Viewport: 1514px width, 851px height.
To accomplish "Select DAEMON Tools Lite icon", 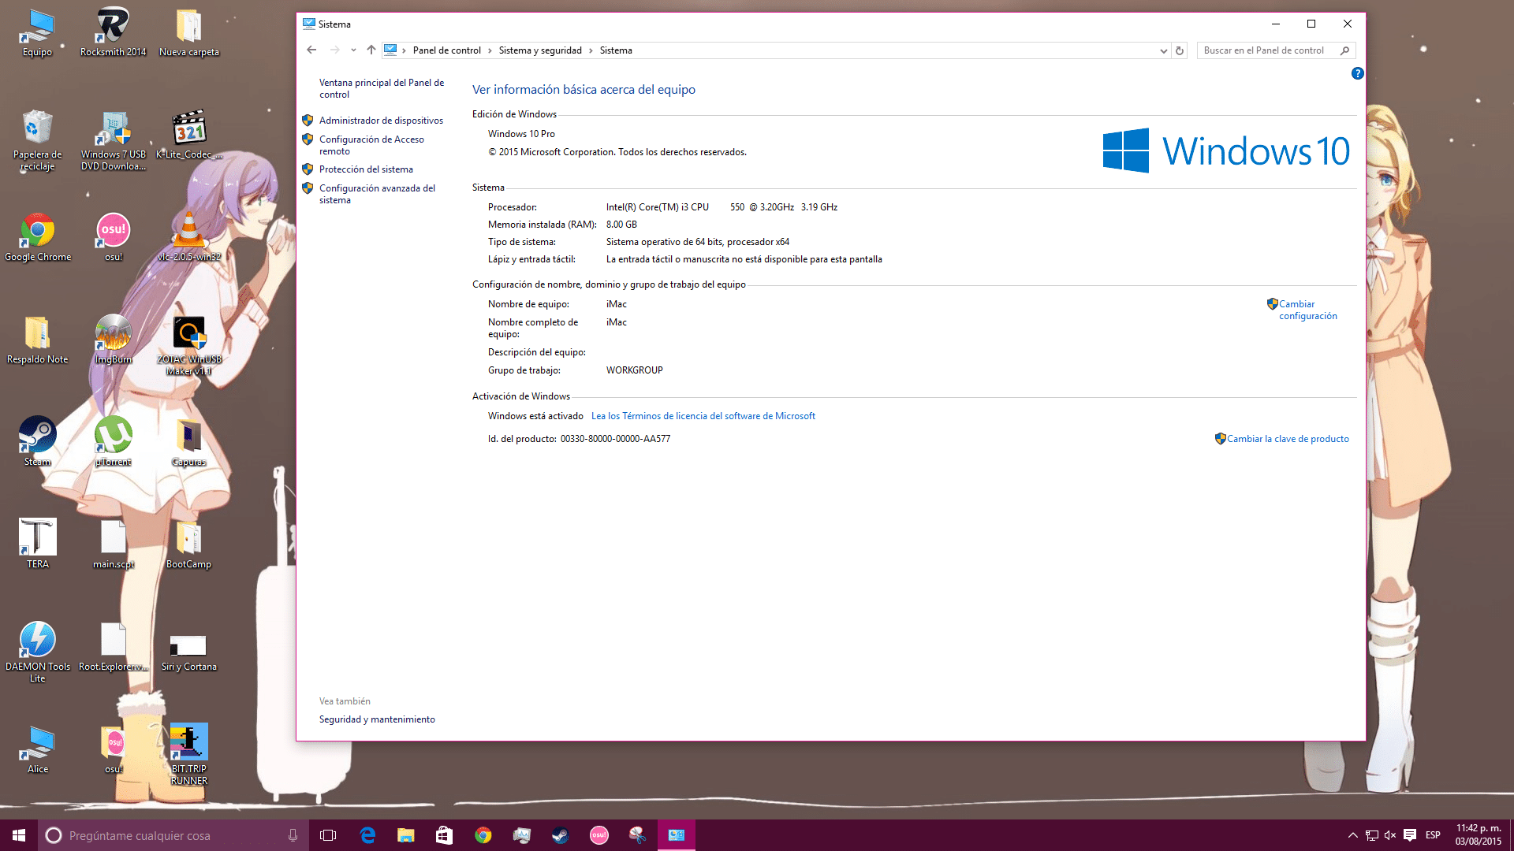I will (37, 652).
